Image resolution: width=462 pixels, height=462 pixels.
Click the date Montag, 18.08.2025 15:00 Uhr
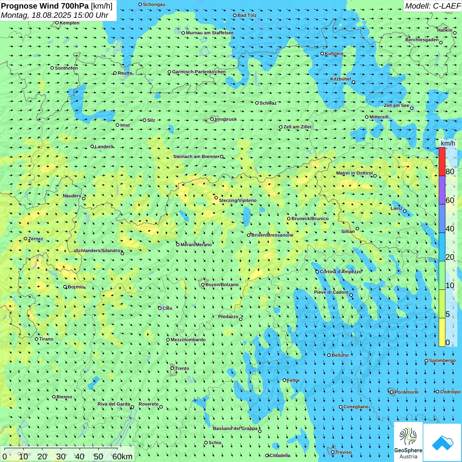[55, 15]
